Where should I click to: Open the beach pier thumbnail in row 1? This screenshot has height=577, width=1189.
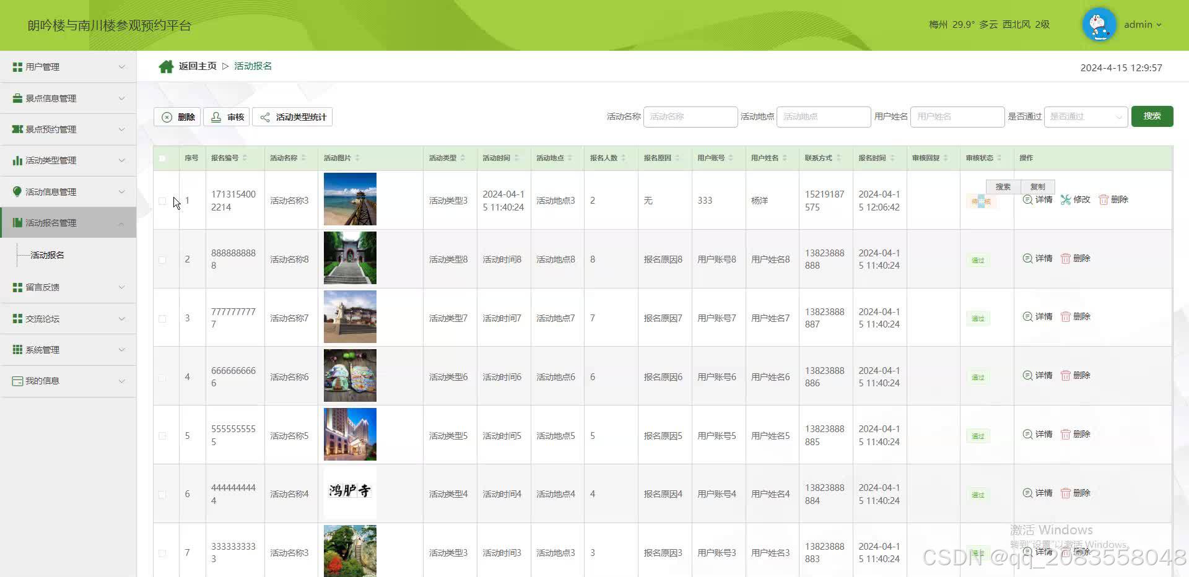[350, 199]
